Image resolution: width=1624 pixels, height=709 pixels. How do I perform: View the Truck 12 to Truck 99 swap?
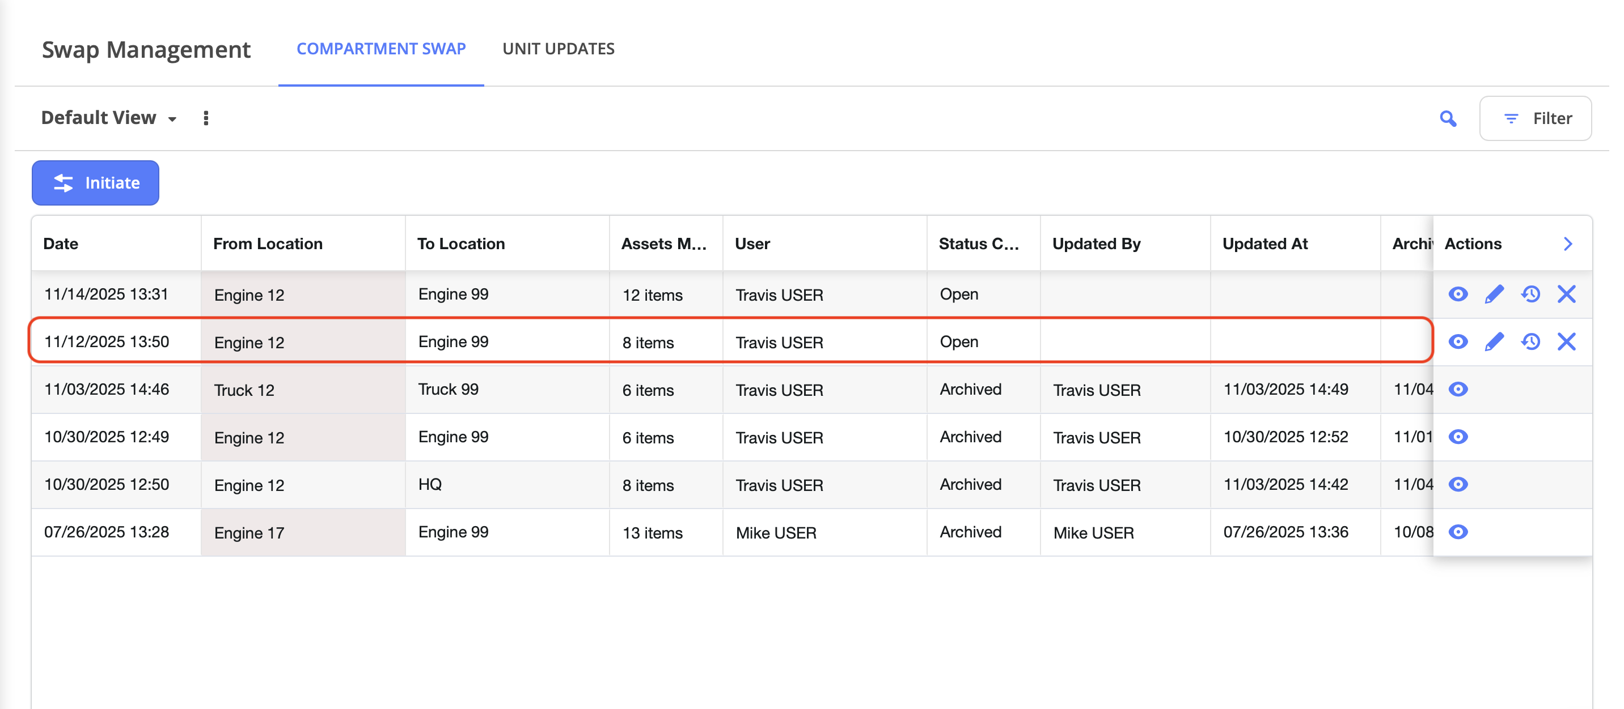1457,389
